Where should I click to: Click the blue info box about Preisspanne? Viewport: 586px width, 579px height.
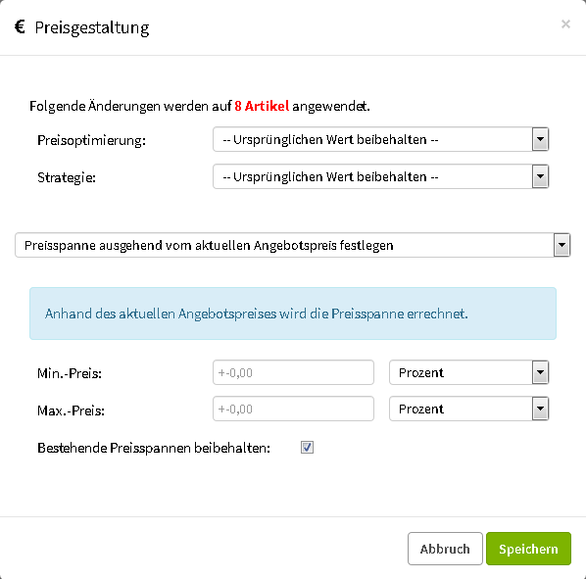(293, 314)
